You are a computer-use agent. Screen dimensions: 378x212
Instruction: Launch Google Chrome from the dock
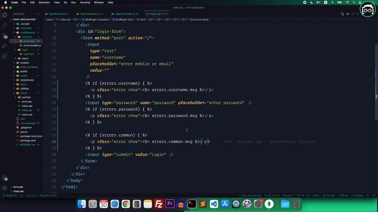pyautogui.click(x=126, y=204)
